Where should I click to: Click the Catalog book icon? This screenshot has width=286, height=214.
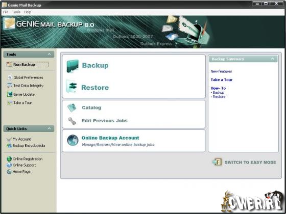(x=71, y=108)
